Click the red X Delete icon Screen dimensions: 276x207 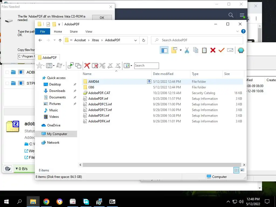tap(213, 50)
